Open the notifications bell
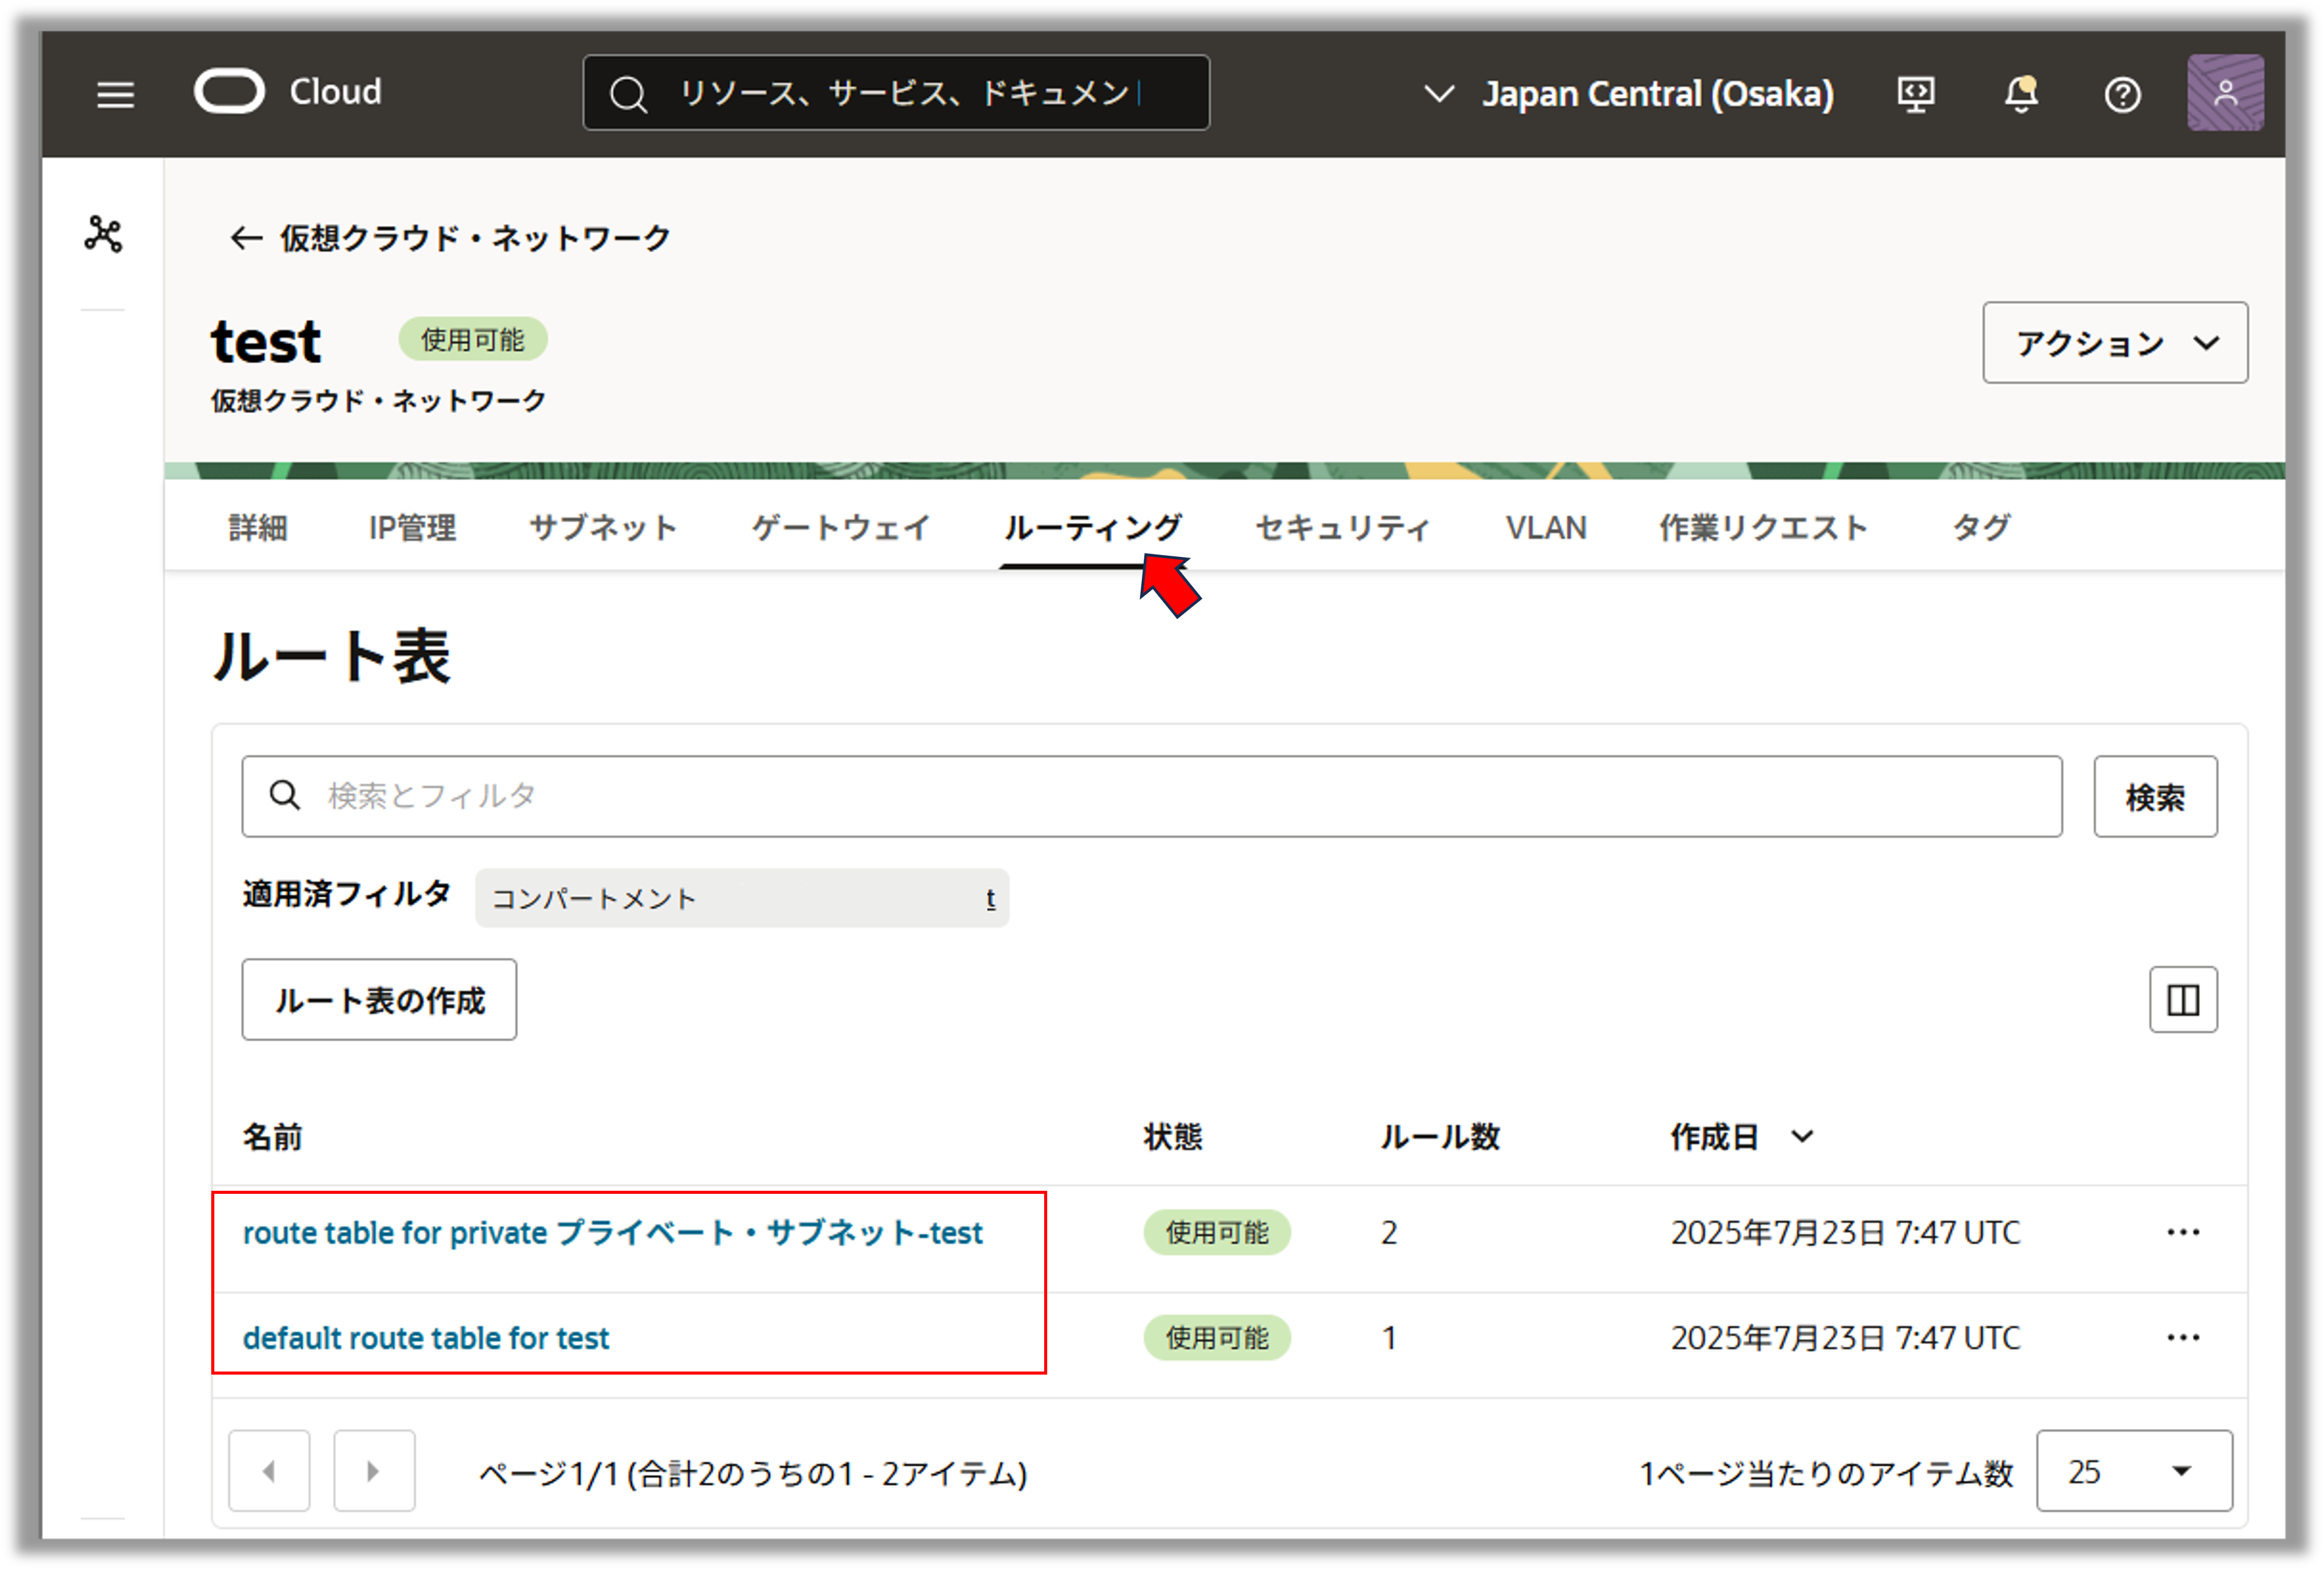 tap(2020, 94)
